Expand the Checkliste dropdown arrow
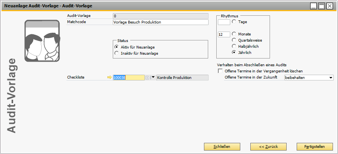The height and width of the screenshot is (154, 338). pos(153,77)
